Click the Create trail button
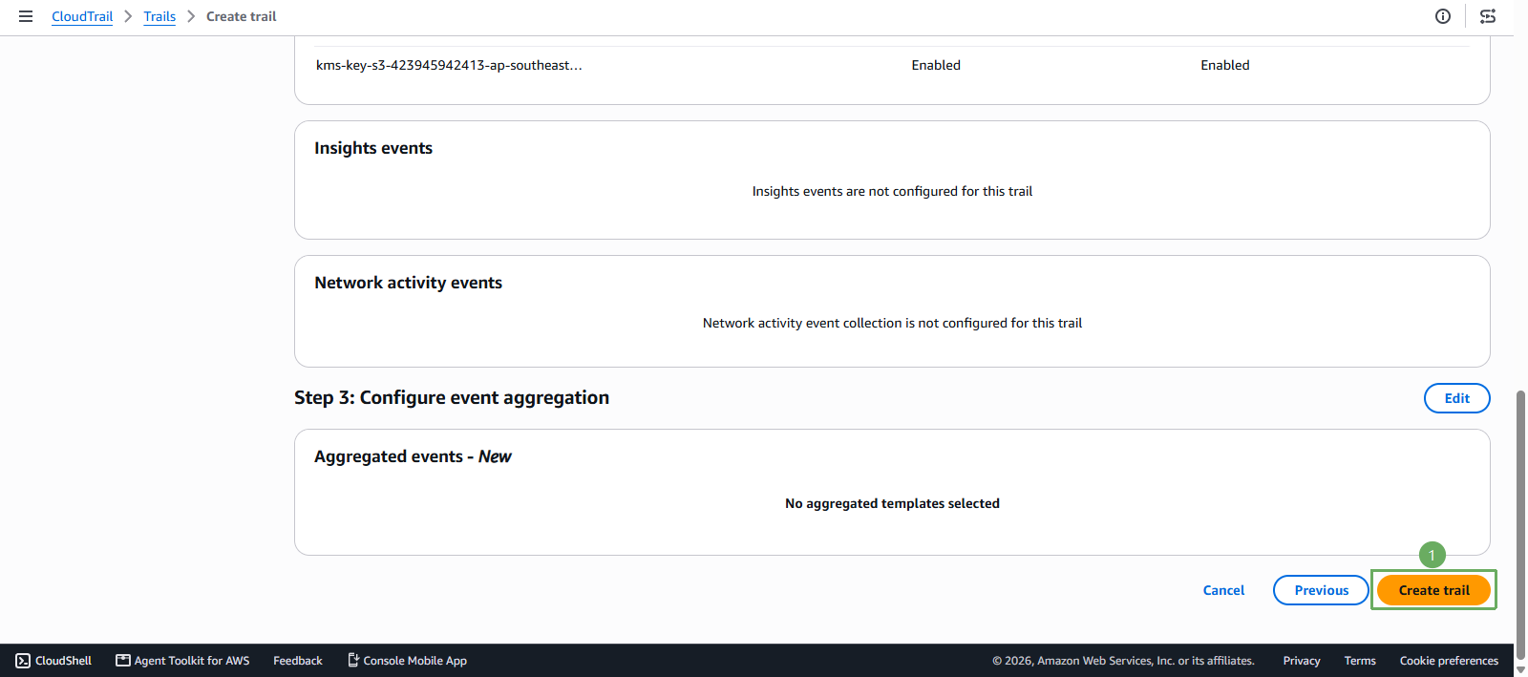Viewport: 1528px width, 677px height. click(x=1433, y=590)
